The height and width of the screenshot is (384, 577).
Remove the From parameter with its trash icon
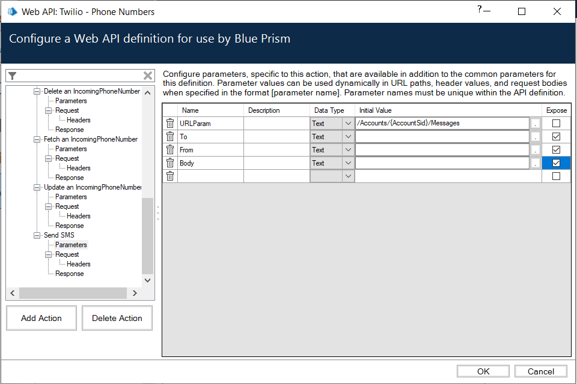(x=170, y=150)
